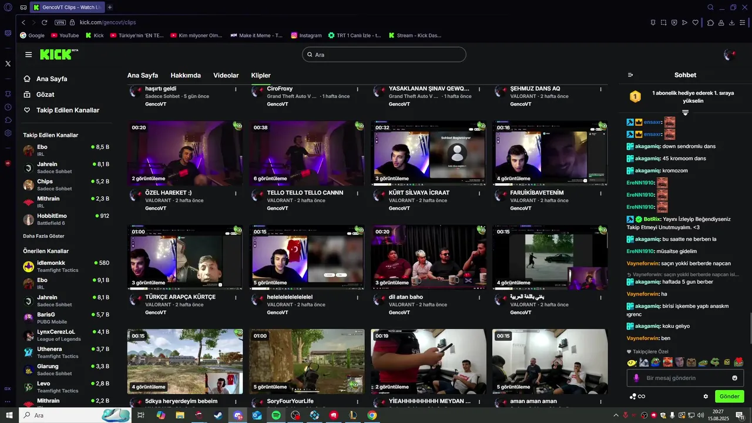752x423 pixels.
Task: Open options for KÜRT SİLVAYA İCRAAT clip
Action: click(479, 193)
